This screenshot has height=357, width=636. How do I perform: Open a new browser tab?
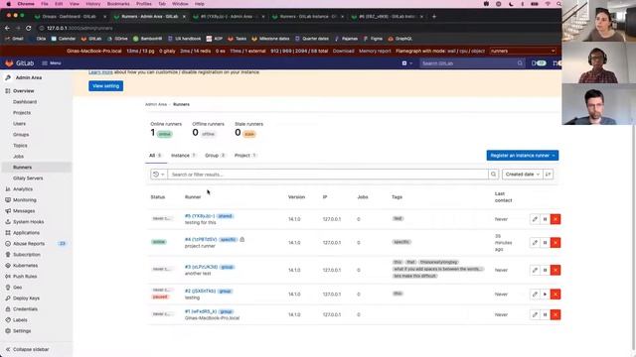pyautogui.click(x=434, y=17)
